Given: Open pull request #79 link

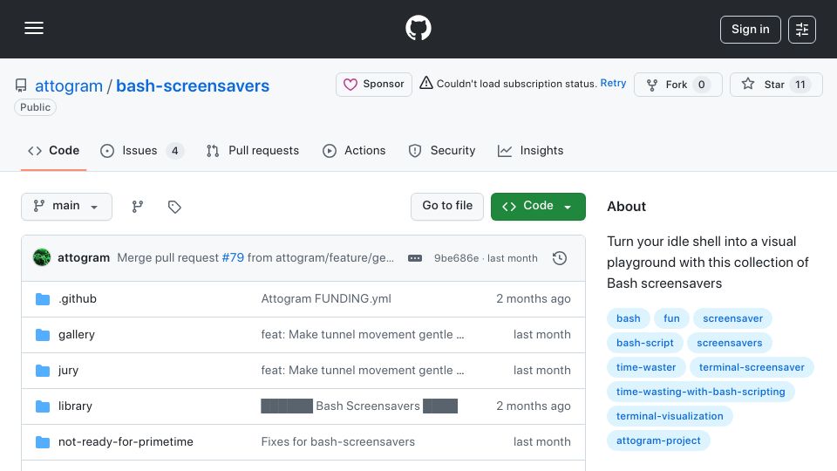Looking at the screenshot, I should point(233,257).
